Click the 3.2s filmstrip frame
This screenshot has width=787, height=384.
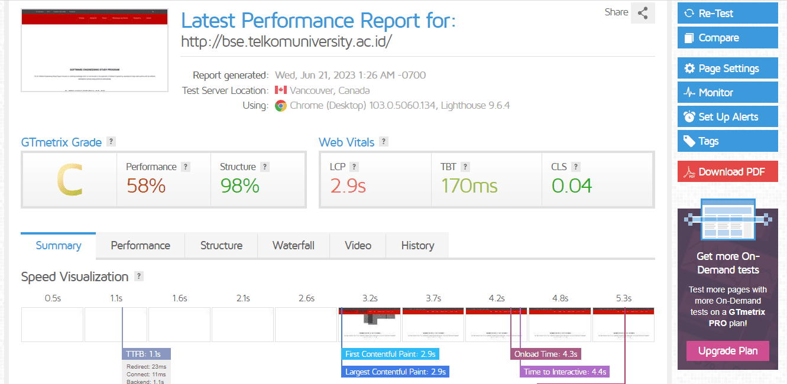point(370,324)
